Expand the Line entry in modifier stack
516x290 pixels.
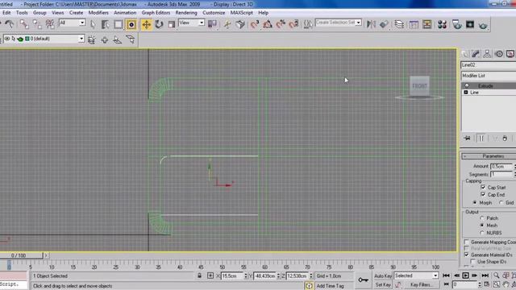(x=466, y=93)
